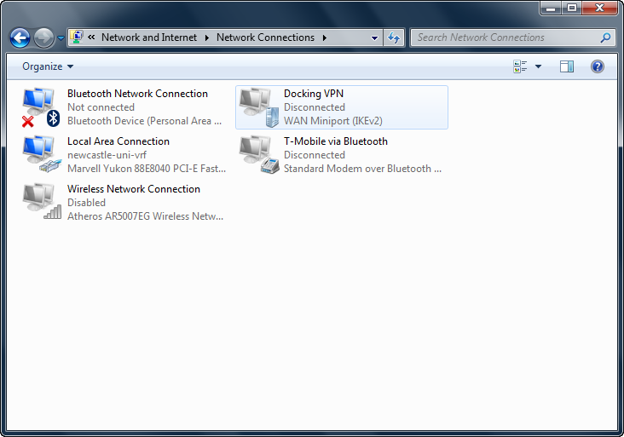The height and width of the screenshot is (437, 624).
Task: Click the Network and Internet breadcrumb
Action: pos(148,37)
